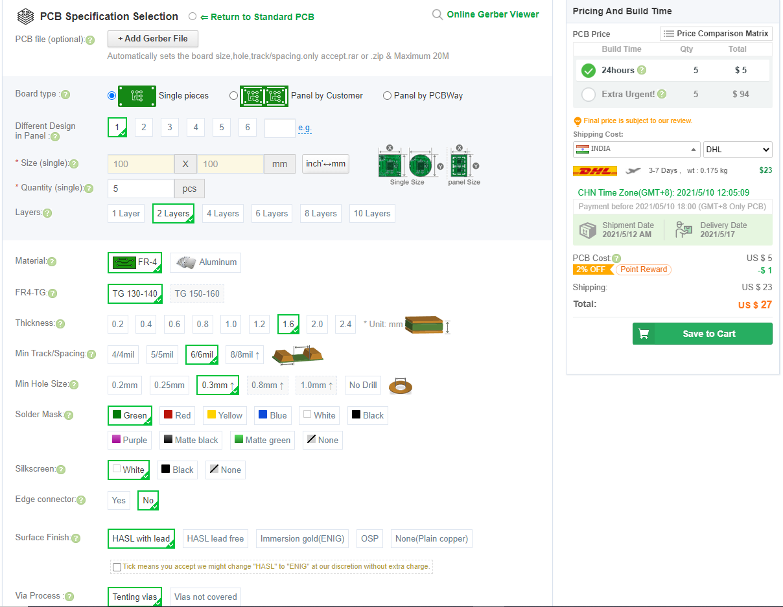783x607 pixels.
Task: Open the INDIA country dropdown
Action: click(637, 149)
